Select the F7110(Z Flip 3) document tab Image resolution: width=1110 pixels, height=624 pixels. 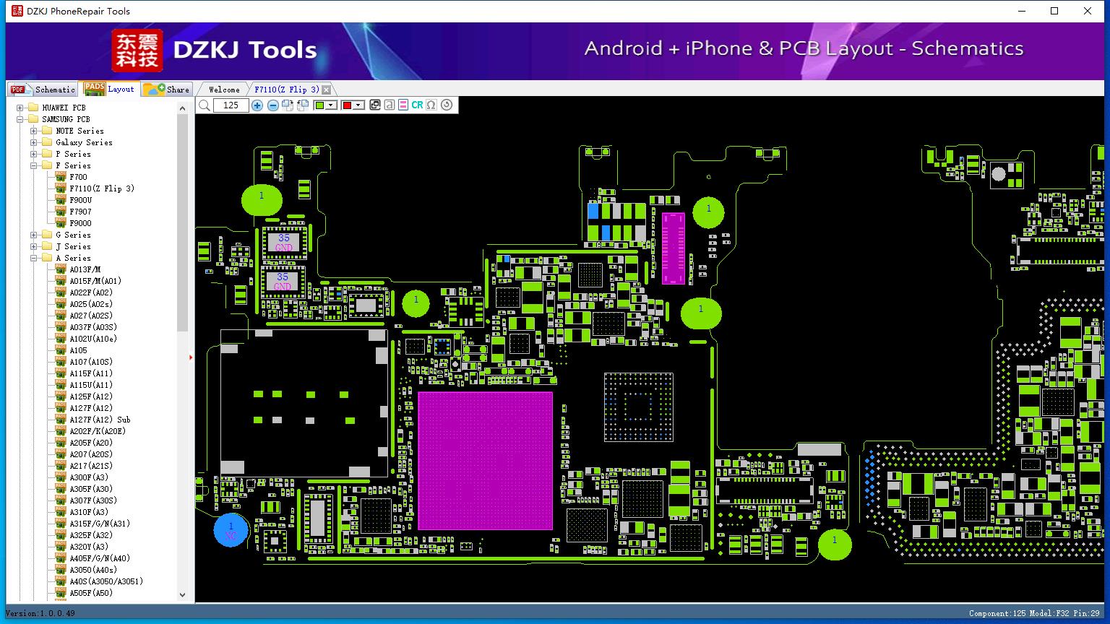click(x=286, y=90)
